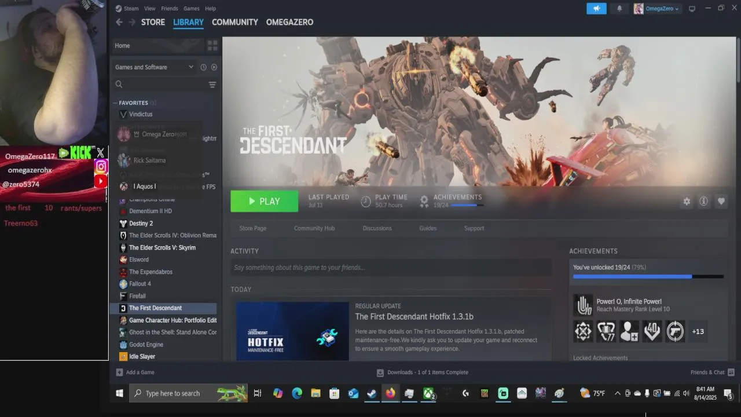This screenshot has width=741, height=417.
Task: Open the OMEGAZERO profile tab
Action: pos(289,22)
